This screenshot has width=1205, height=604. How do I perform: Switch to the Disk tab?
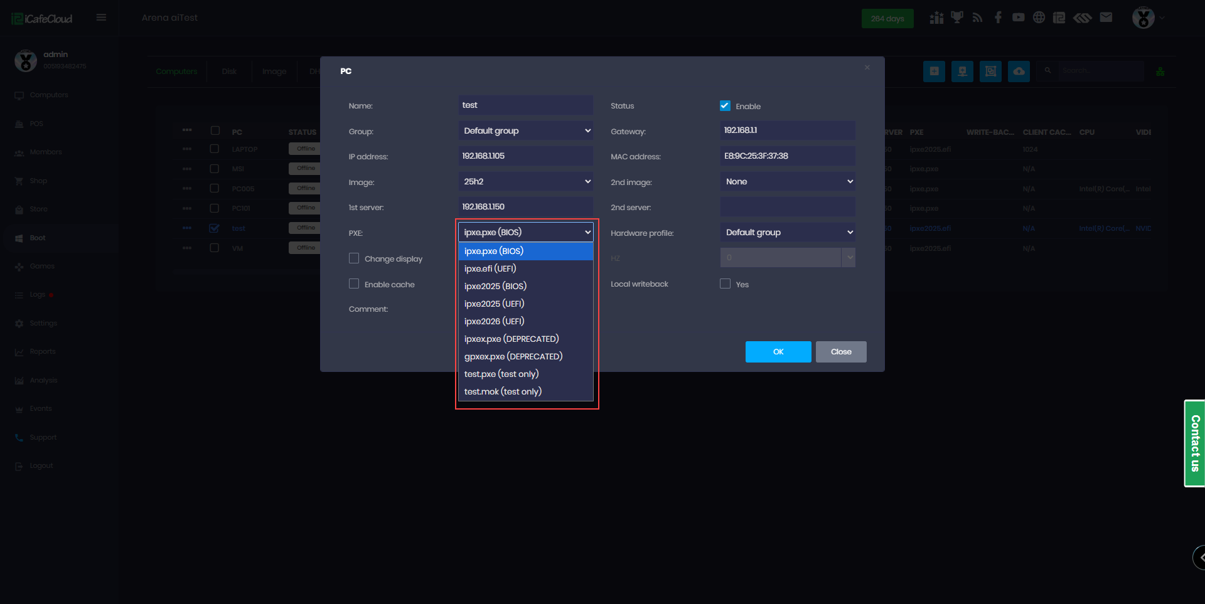(228, 71)
